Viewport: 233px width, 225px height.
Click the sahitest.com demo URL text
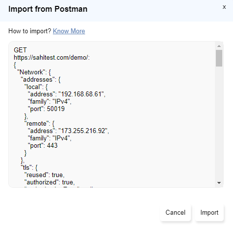coord(51,57)
